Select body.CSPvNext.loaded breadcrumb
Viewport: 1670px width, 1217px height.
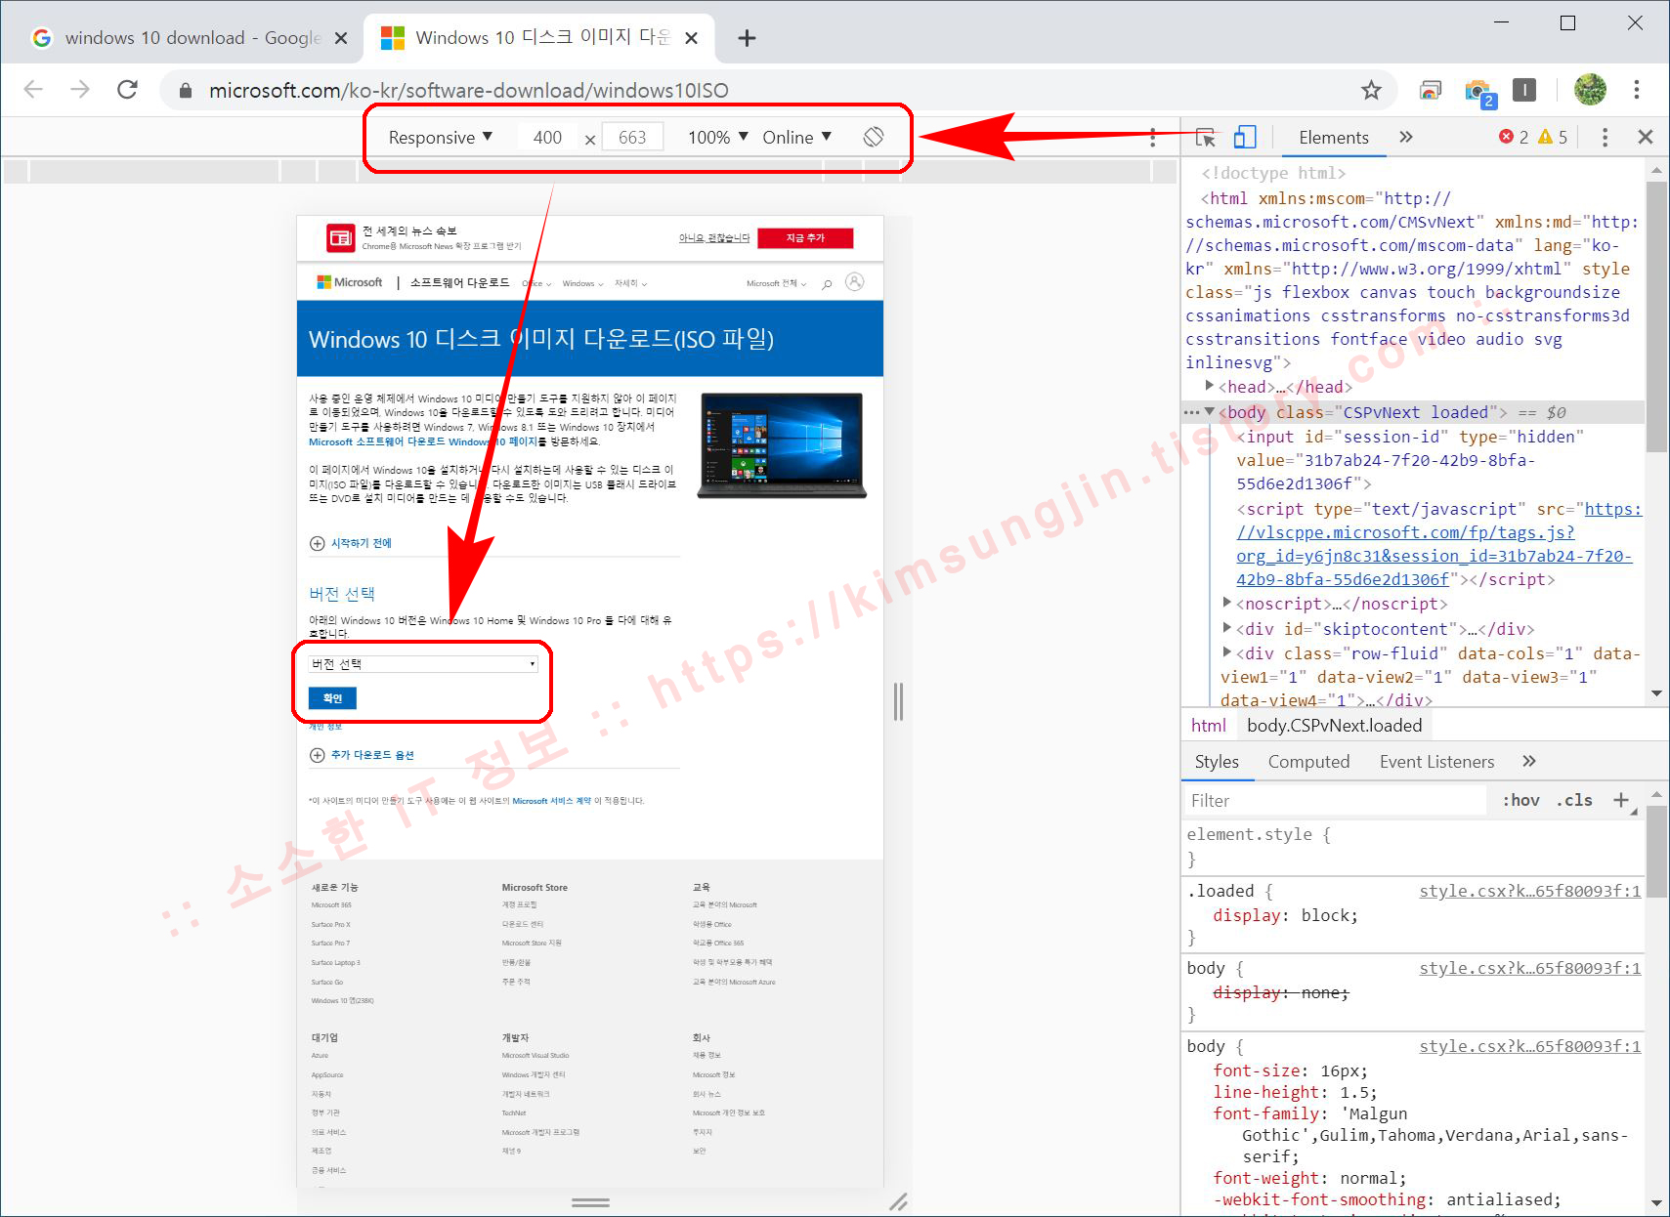(x=1334, y=726)
